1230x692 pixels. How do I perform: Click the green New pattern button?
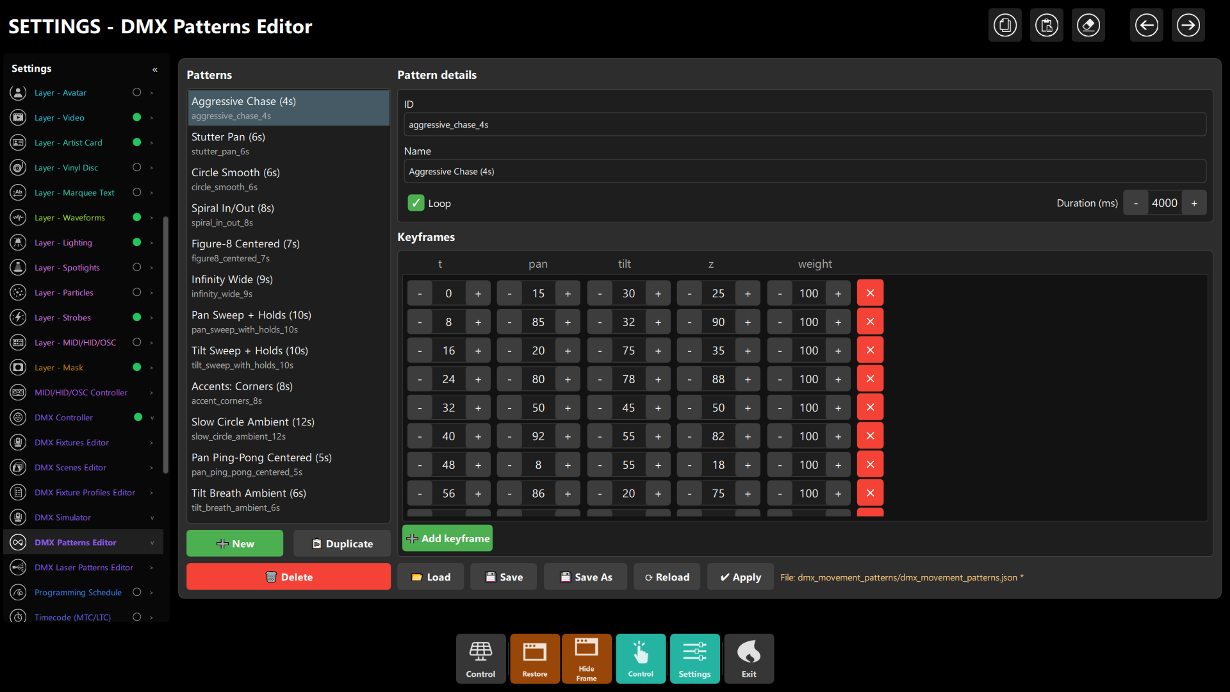pos(234,543)
